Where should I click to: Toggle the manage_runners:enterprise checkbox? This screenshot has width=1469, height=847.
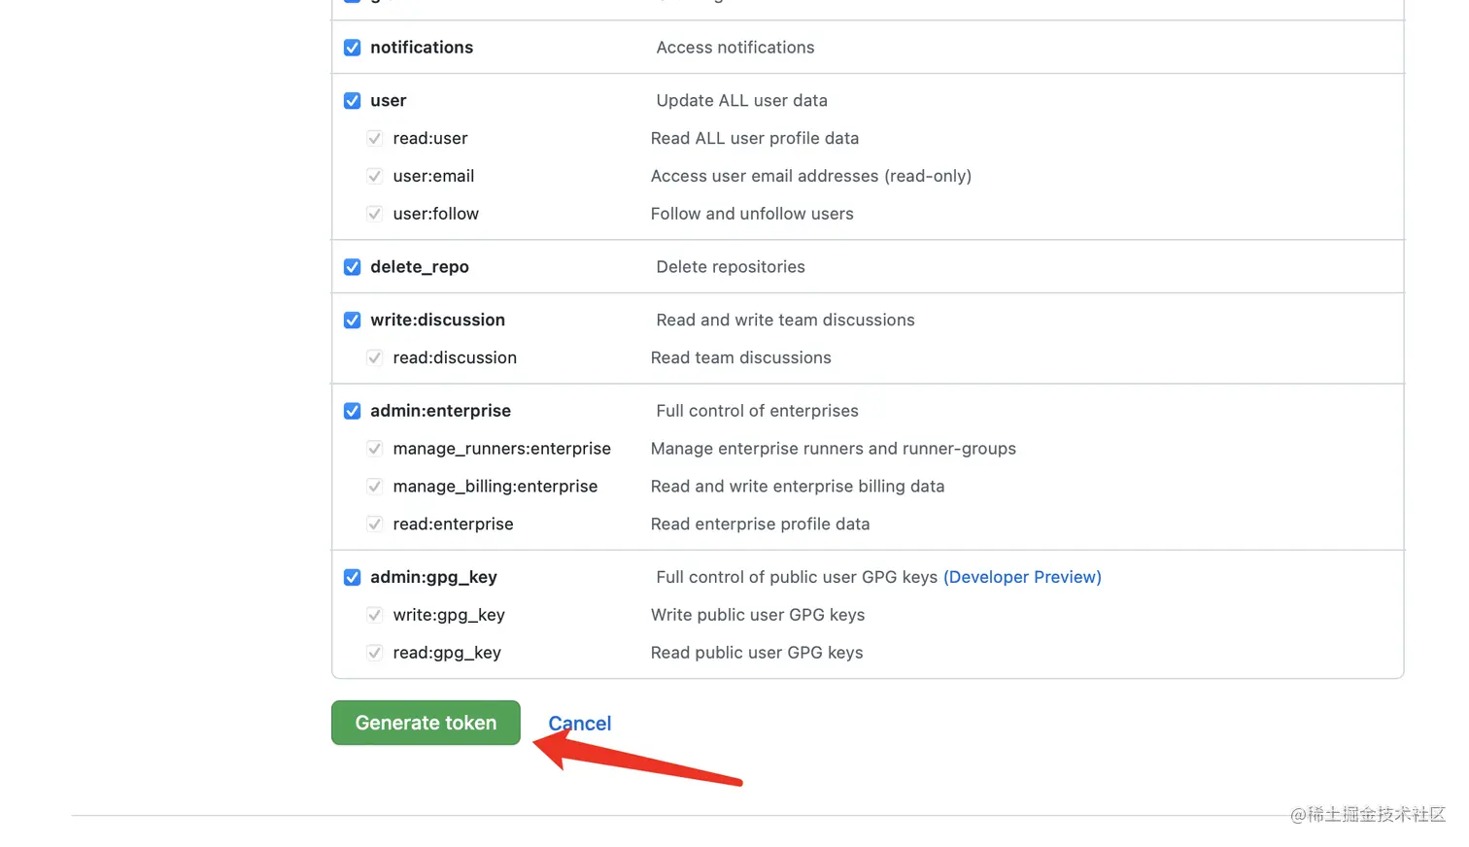tap(375, 449)
